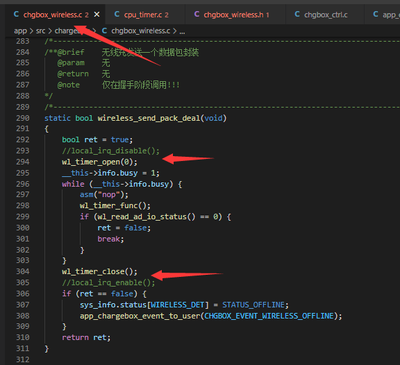
Task: Click line number 290 in gutter
Action: click(23, 118)
